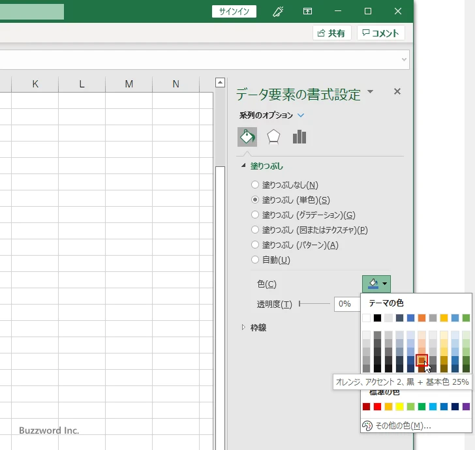Pick purple standard color swatch
This screenshot has height=450, width=475.
click(x=466, y=406)
